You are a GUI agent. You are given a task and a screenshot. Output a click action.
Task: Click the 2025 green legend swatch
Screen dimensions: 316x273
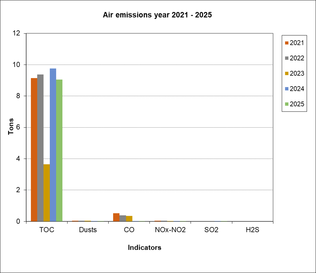point(286,104)
